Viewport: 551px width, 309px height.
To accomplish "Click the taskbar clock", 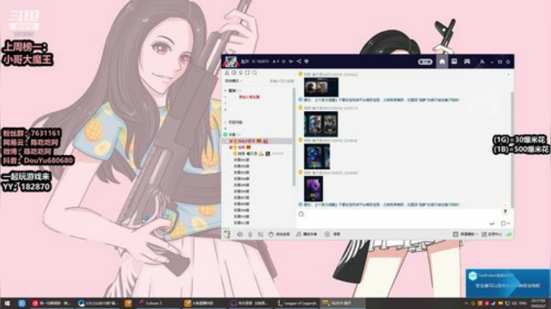I will [538, 304].
